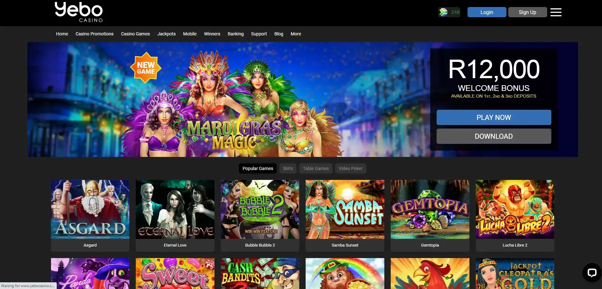Open the live chat bubble icon
This screenshot has height=289, width=602.
point(592,272)
